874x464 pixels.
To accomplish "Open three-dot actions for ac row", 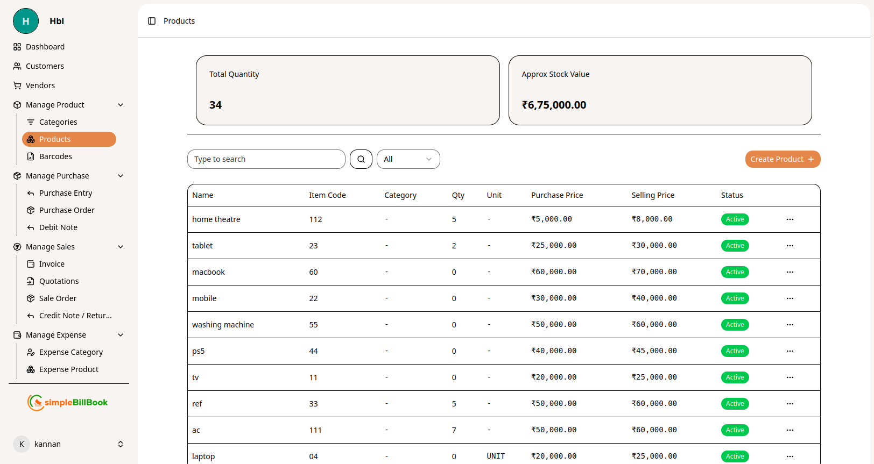I will pyautogui.click(x=790, y=430).
